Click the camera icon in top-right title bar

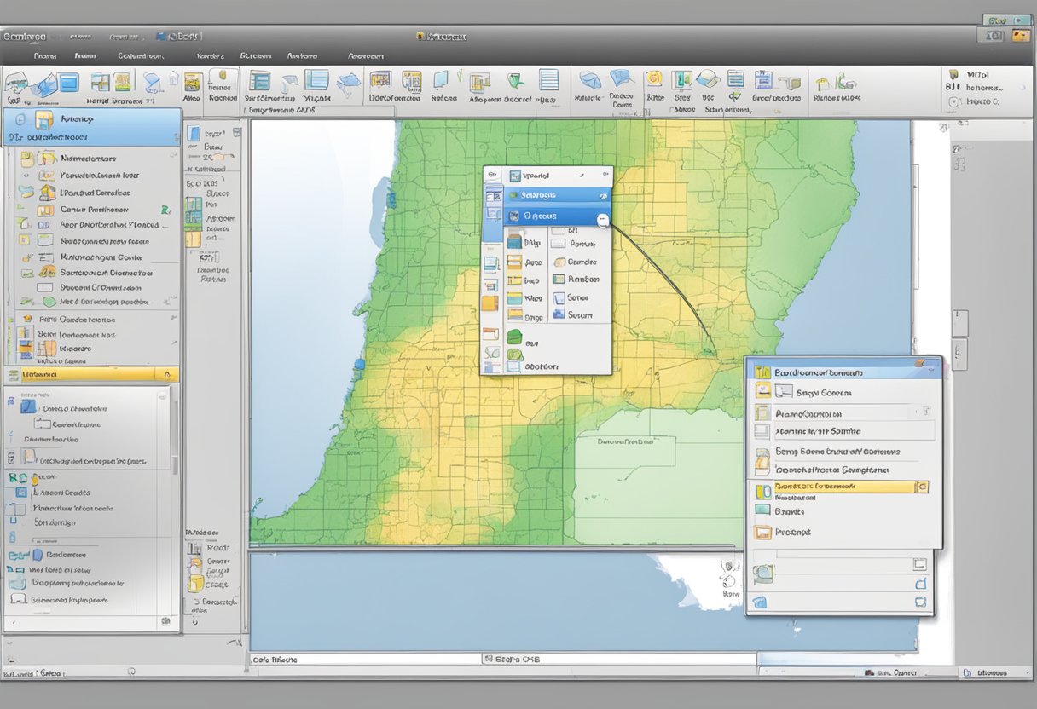[994, 36]
